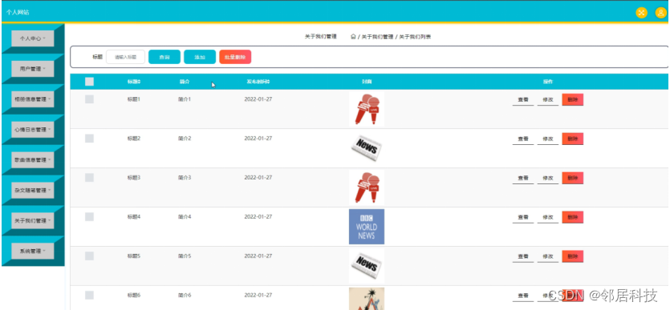670x310 pixels.
Task: Click the 简介1 cell text
Action: click(185, 99)
